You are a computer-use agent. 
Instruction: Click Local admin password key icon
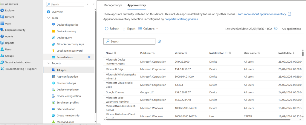coord(53,51)
